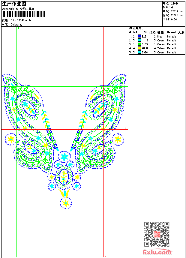Click the color count value '4' in the header
This screenshot has height=258, width=186.
coord(172,7)
